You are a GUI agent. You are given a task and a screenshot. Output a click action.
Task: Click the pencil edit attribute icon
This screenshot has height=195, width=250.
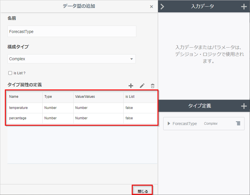[142, 86]
